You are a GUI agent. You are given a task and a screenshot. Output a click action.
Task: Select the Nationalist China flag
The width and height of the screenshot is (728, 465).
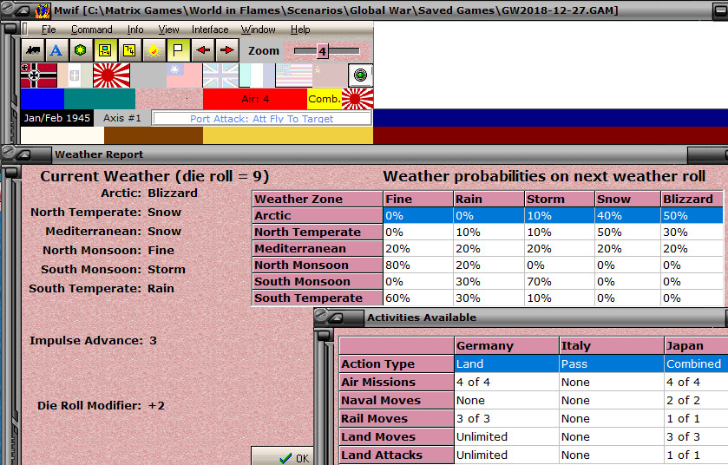tap(184, 75)
